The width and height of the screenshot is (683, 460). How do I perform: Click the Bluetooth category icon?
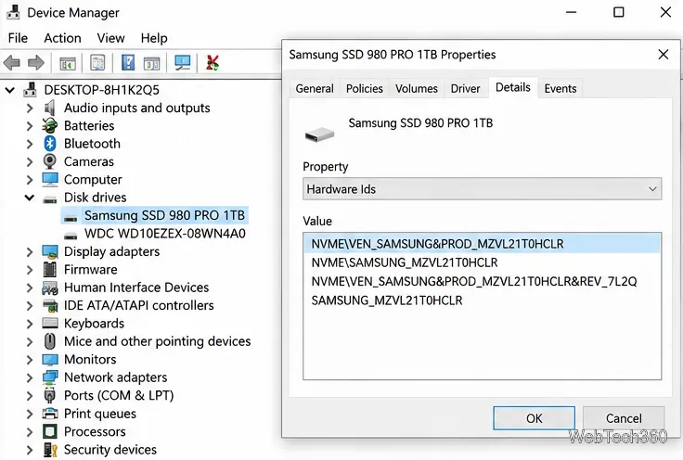(50, 143)
